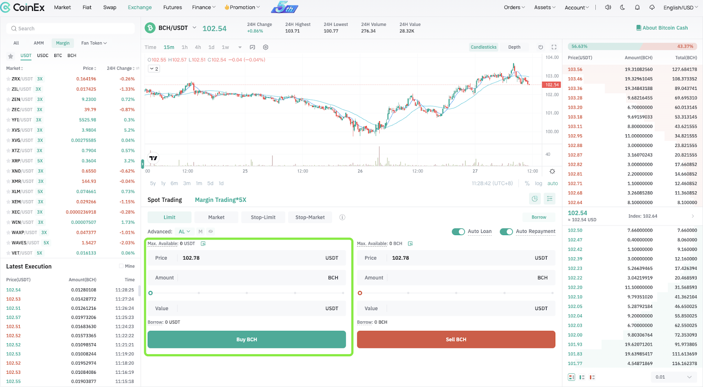Expand the Finance menu
This screenshot has width=703, height=387.
[203, 7]
